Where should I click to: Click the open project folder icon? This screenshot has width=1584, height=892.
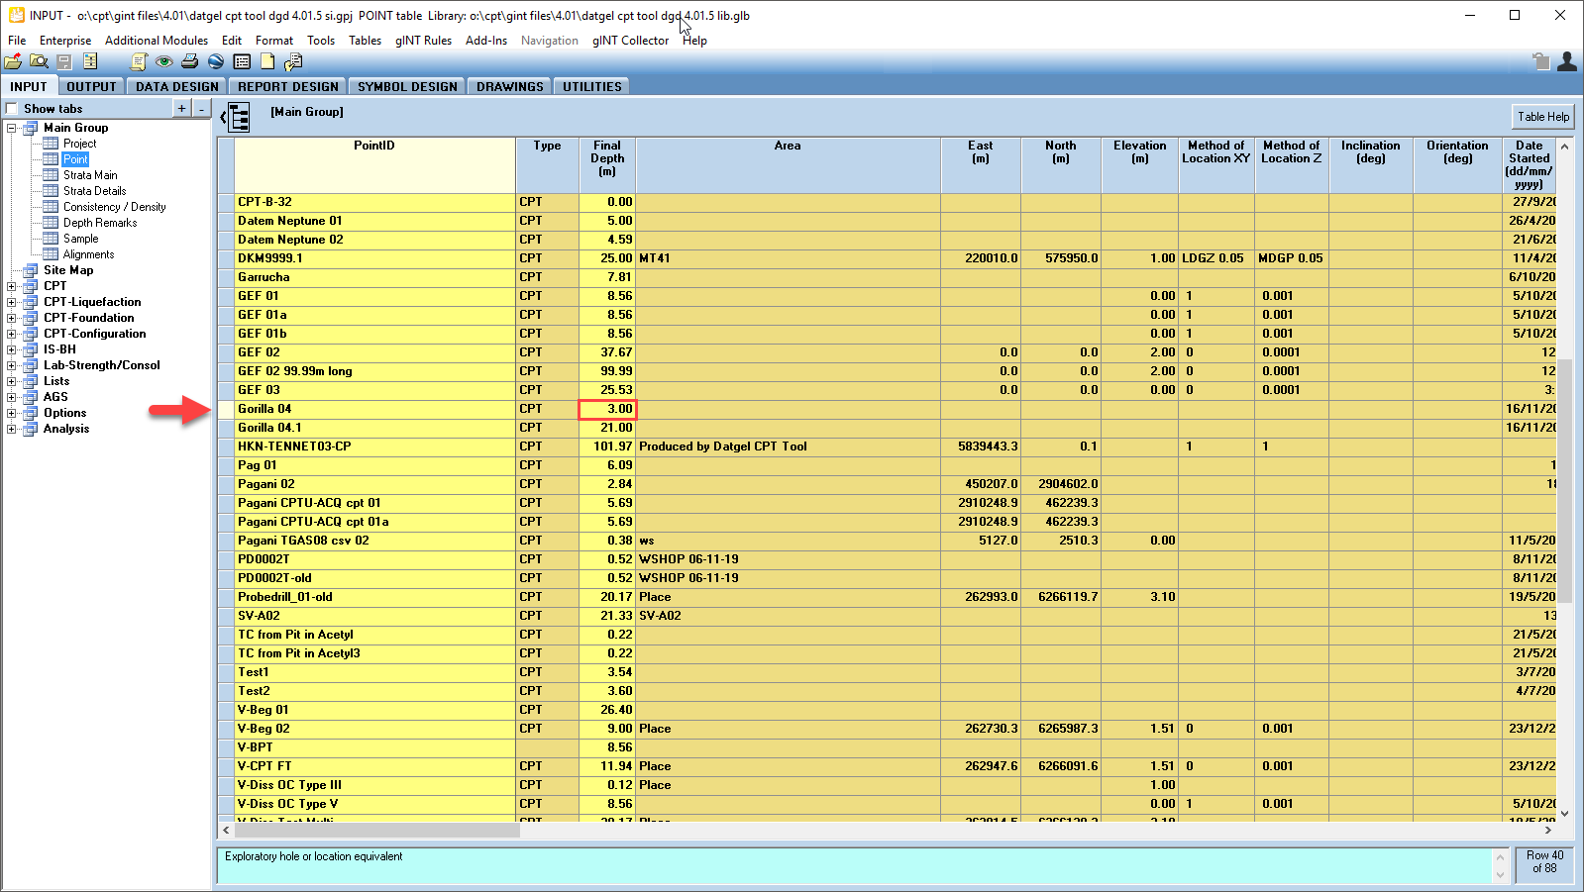14,61
